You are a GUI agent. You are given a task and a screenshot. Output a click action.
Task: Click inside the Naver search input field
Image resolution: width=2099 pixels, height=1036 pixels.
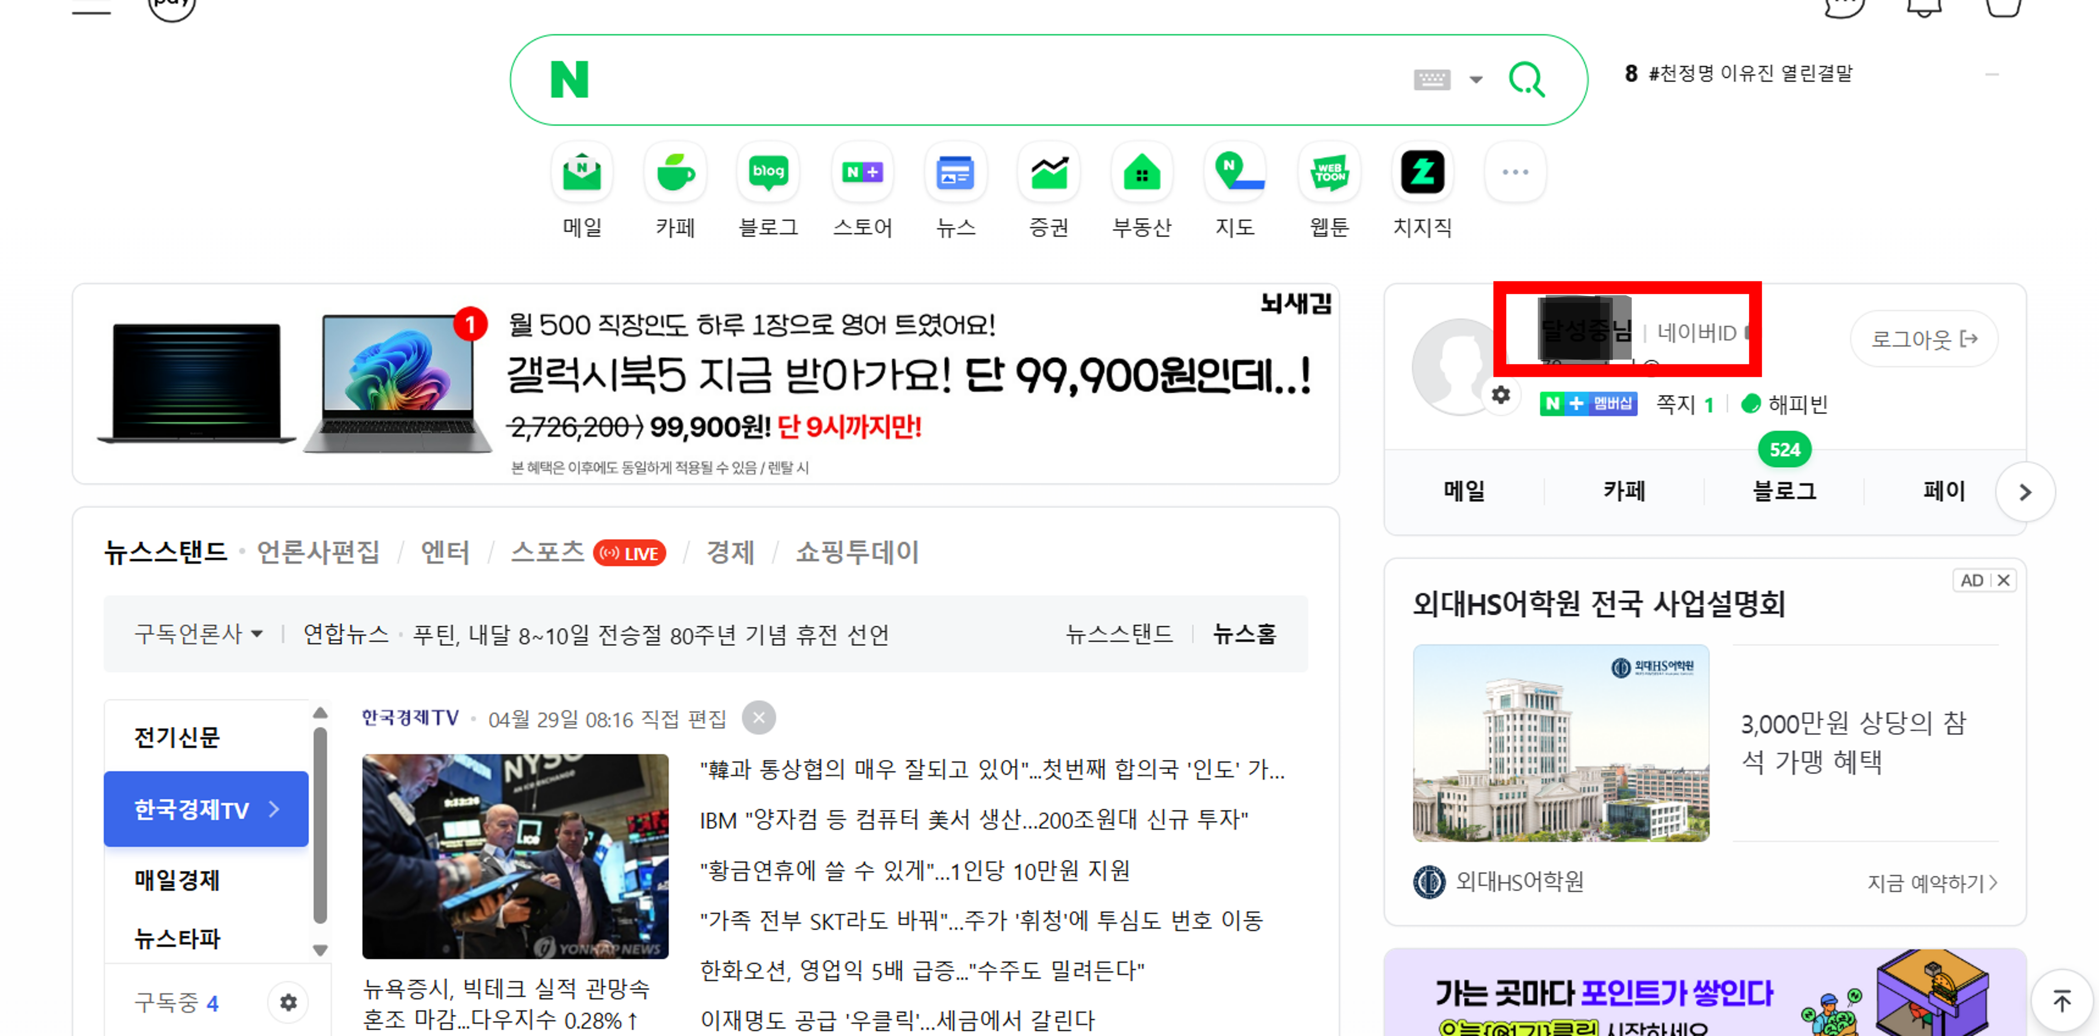tap(1018, 79)
